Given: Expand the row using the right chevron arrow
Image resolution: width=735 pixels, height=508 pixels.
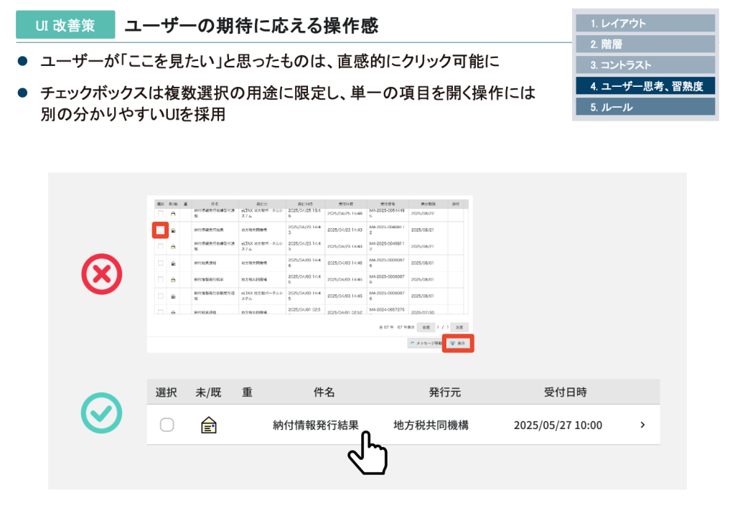Looking at the screenshot, I should [642, 425].
